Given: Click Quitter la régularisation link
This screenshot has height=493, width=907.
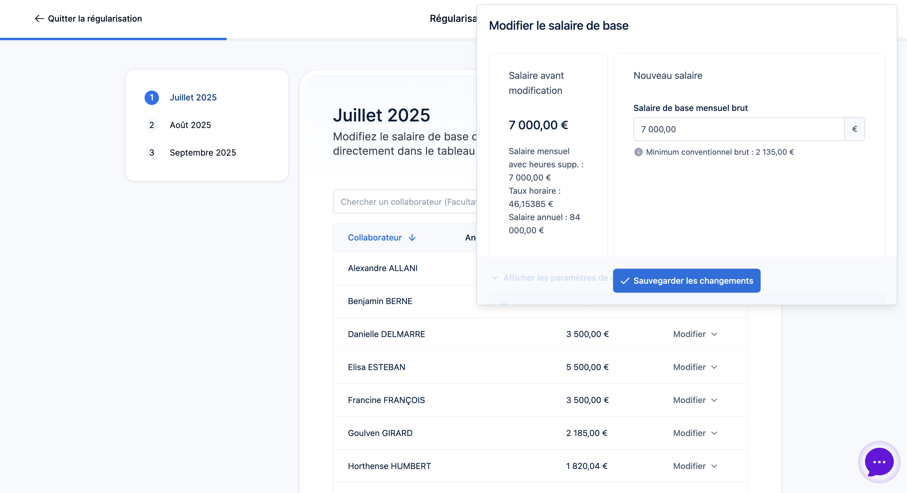Looking at the screenshot, I should point(95,19).
